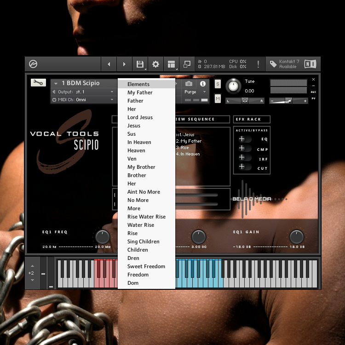Choose Lord Jesus menu entry
This screenshot has width=345, height=345.
146,117
